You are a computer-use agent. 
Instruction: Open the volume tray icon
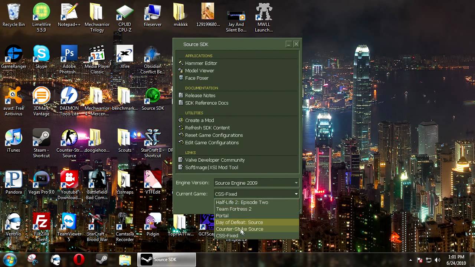438,260
